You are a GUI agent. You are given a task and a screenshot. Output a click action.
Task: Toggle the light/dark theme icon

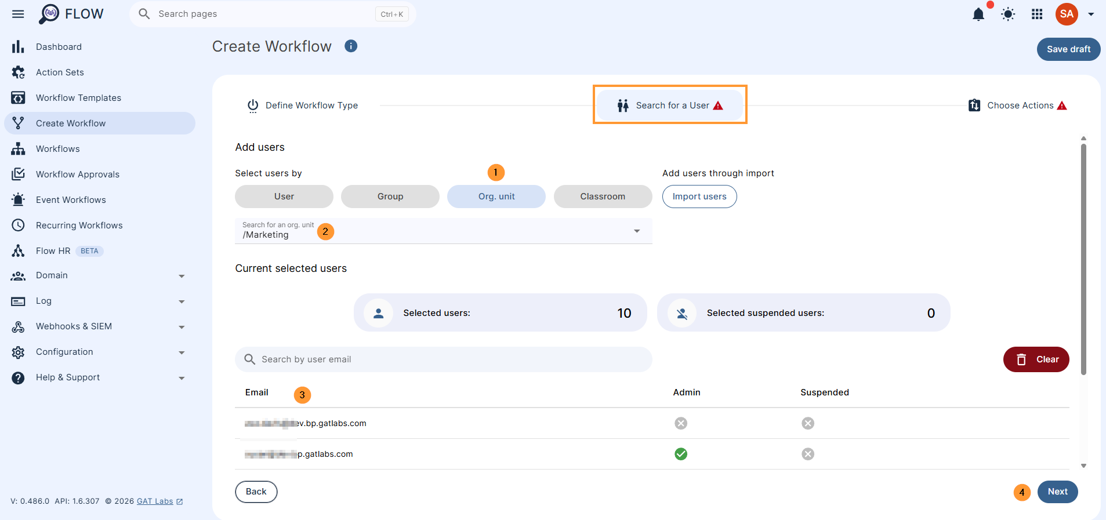(1008, 14)
